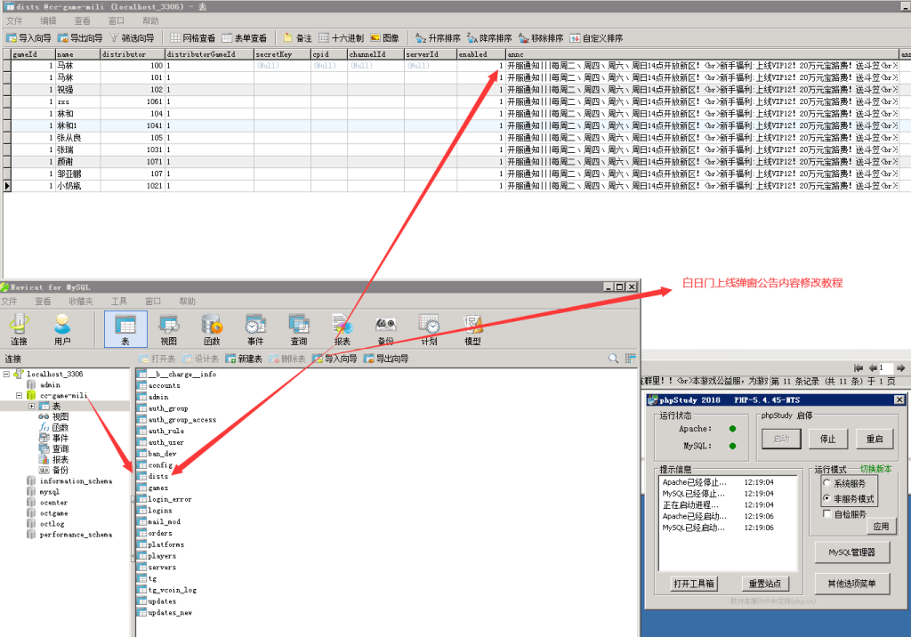Open the dists table in the list
The height and width of the screenshot is (637, 911).
157,477
